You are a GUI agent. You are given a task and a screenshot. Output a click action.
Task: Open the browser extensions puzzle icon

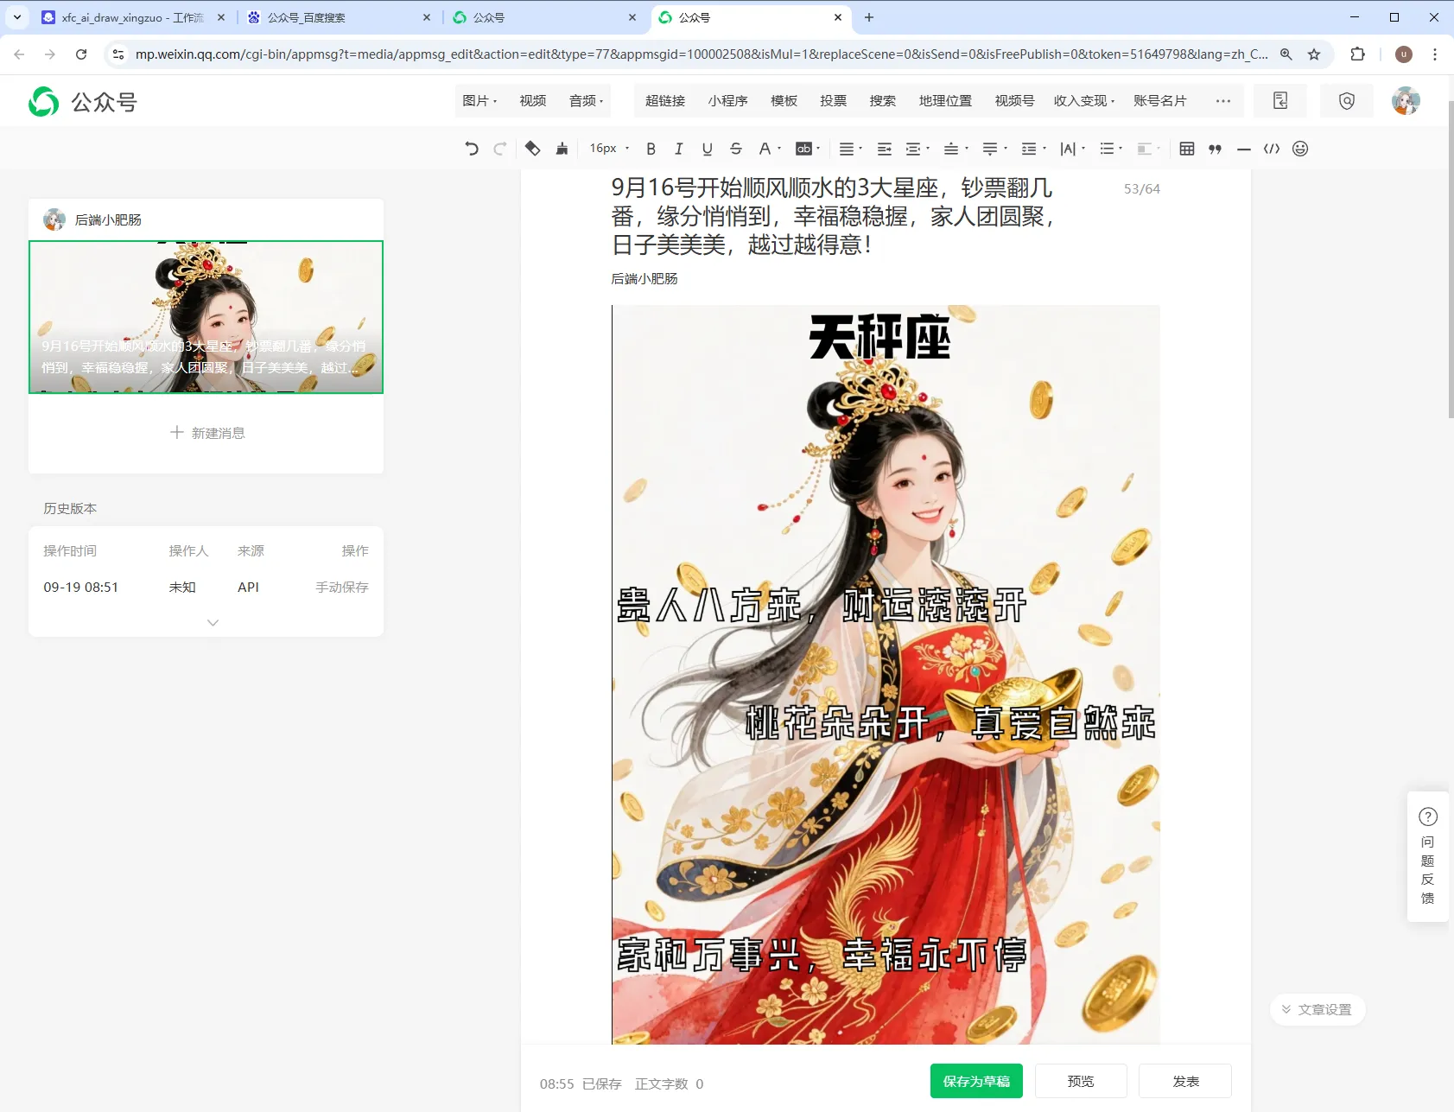pyautogui.click(x=1358, y=54)
